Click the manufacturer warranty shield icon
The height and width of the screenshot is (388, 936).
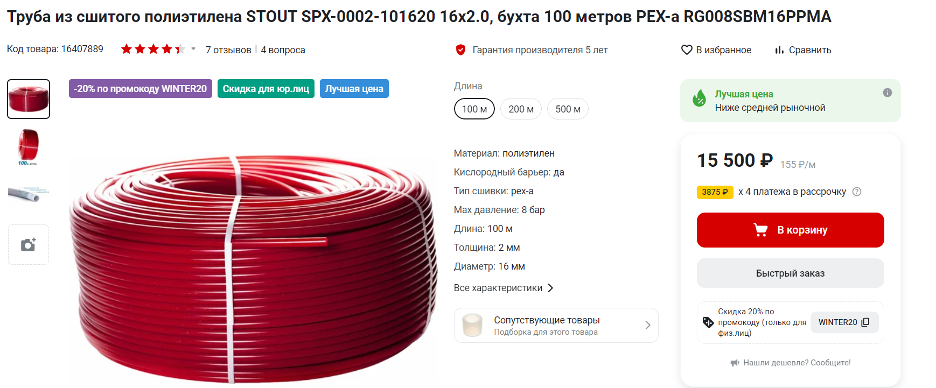(460, 50)
